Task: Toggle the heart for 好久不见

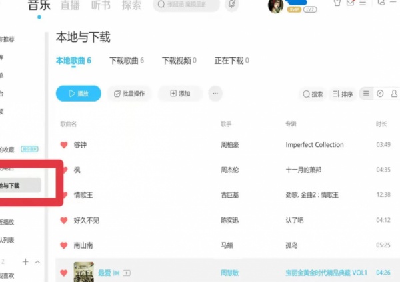Action: click(x=64, y=220)
